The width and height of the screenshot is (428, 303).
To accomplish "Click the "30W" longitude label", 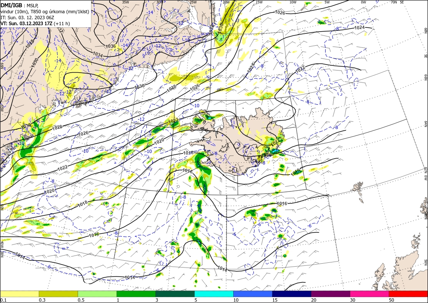I will [160, 2].
